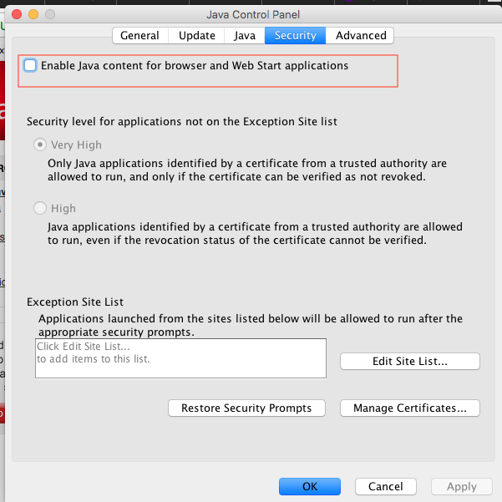
Task: Click 'Applications launched from the sites' text
Action: pos(251,325)
